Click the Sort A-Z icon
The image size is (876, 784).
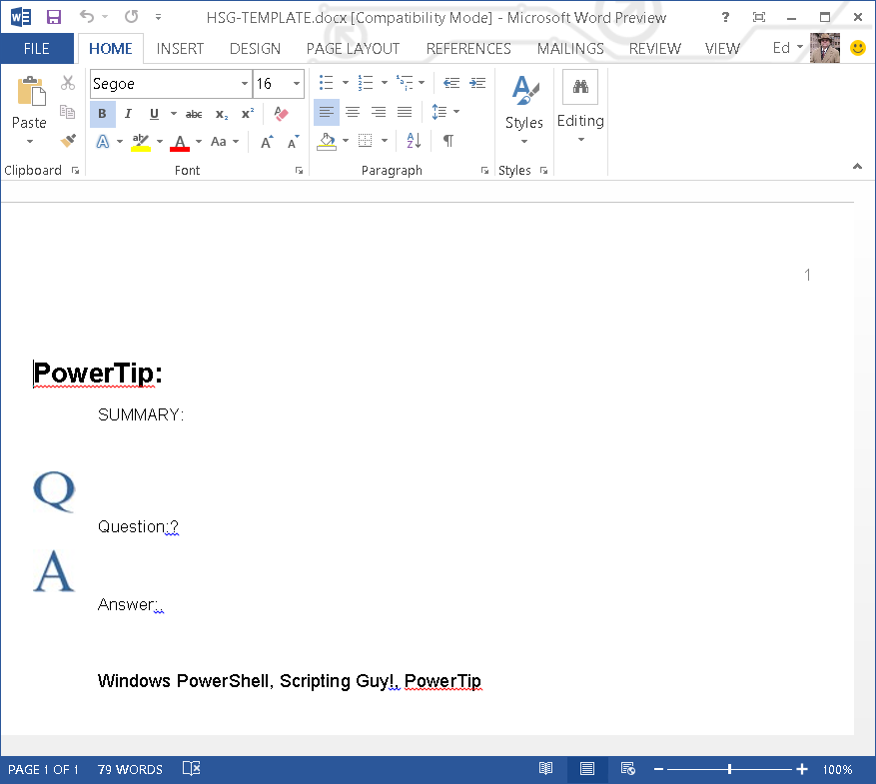tap(414, 141)
